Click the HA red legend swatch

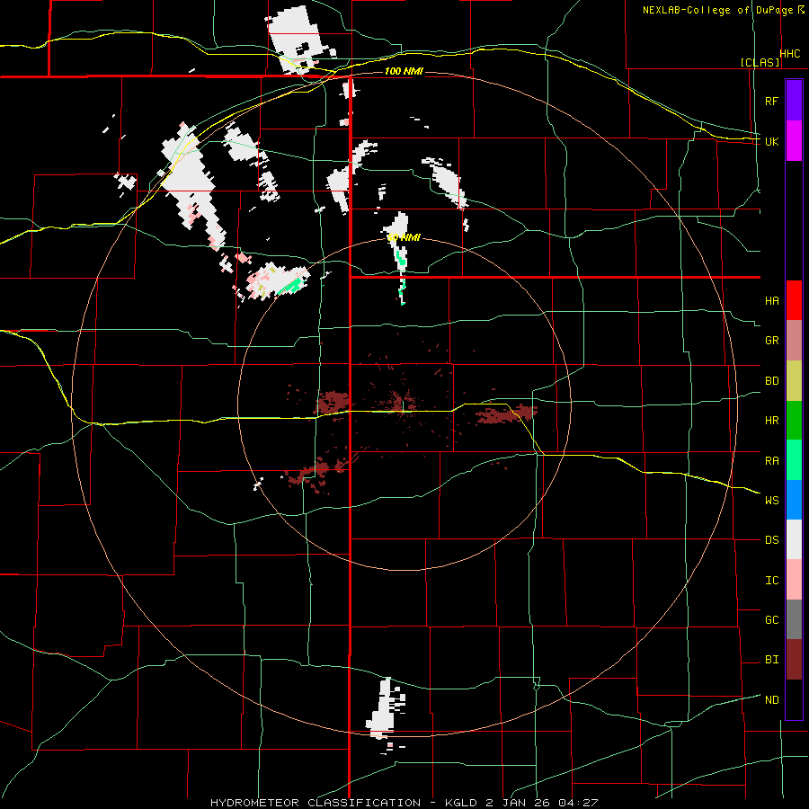pyautogui.click(x=794, y=300)
